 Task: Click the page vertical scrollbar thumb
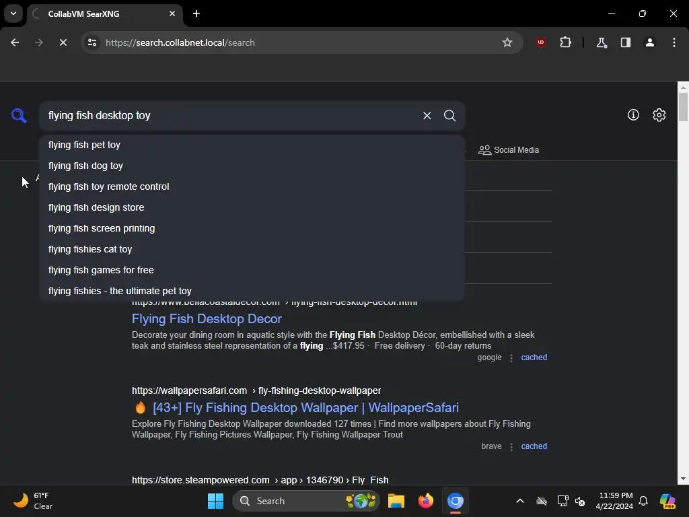(x=683, y=107)
